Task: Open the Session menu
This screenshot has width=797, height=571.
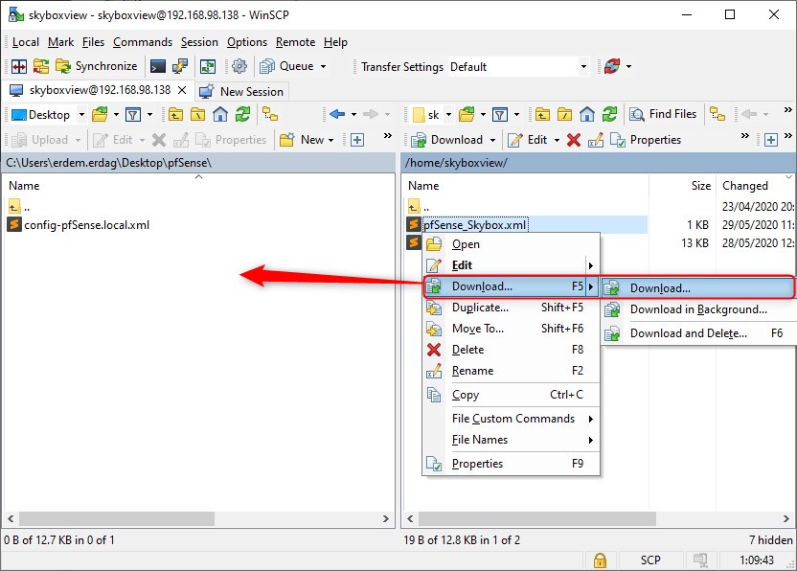Action: (x=199, y=42)
